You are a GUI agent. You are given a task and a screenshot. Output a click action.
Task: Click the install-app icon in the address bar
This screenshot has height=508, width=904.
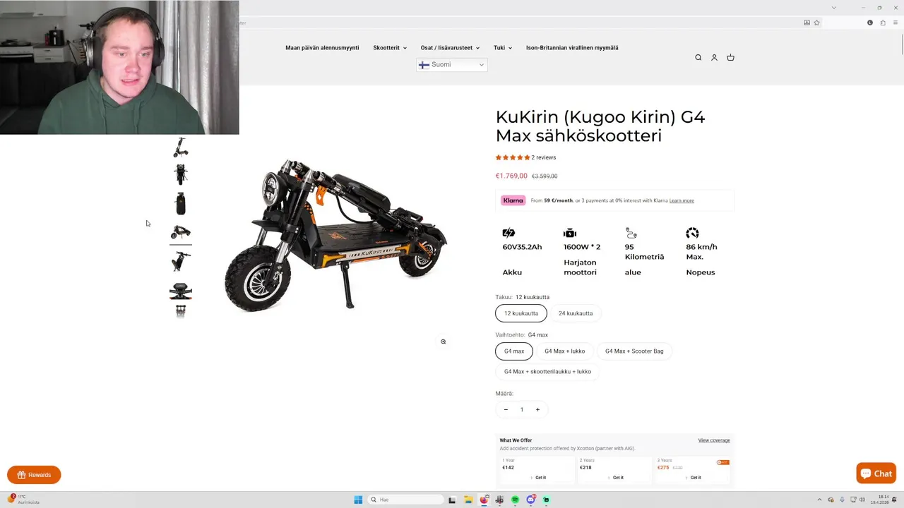click(807, 23)
